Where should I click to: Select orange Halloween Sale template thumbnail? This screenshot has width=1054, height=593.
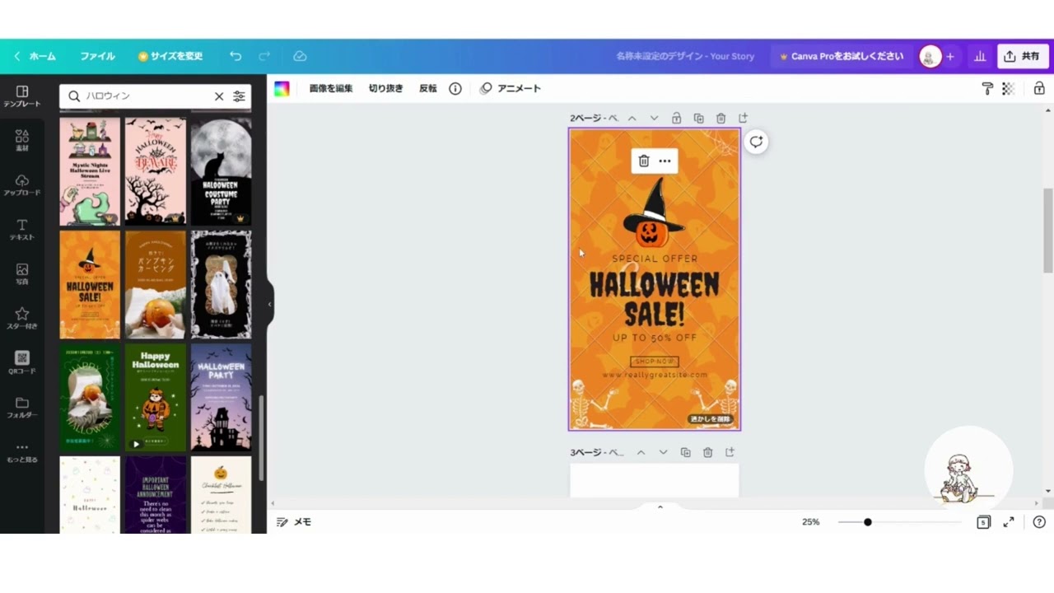click(90, 284)
